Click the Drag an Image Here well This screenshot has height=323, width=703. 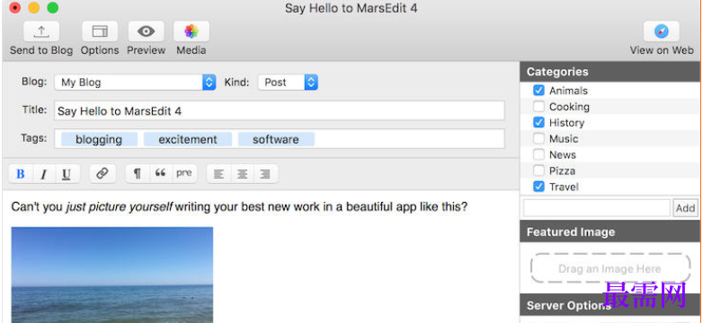pos(610,268)
